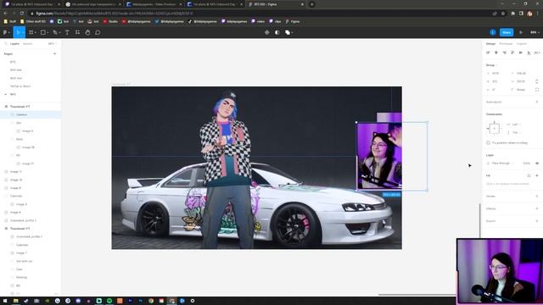Viewport: 543px width, 305px height.
Task: Switch to the Assets tab
Action: pos(27,43)
